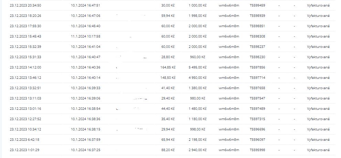Click the date 23.12.2023 6:42:18
This screenshot has height=158, width=341.
click(24, 140)
